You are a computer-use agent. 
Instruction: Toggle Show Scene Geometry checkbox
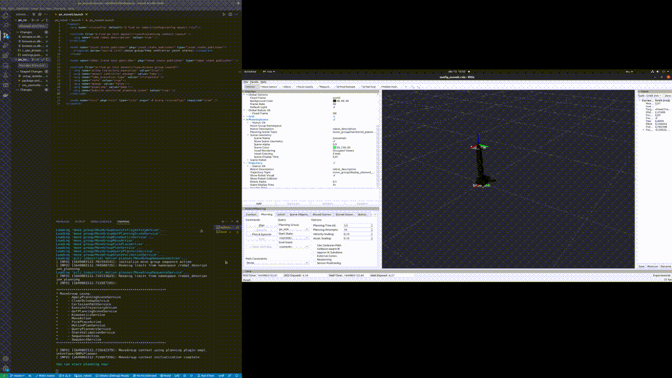pyautogui.click(x=334, y=141)
